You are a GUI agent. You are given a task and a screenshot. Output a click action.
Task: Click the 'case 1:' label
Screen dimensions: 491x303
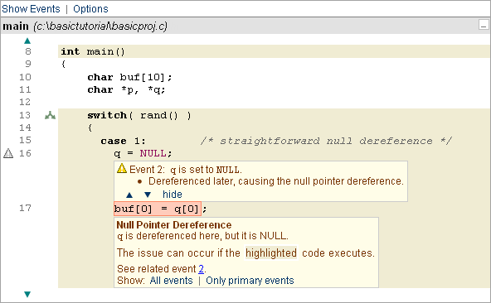(x=123, y=141)
